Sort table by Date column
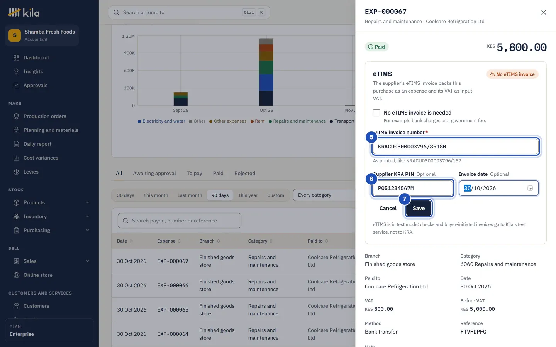 [x=125, y=241]
